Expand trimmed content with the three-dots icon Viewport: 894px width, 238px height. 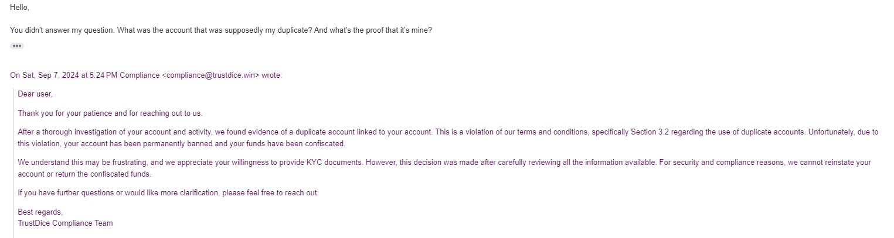tap(16, 46)
